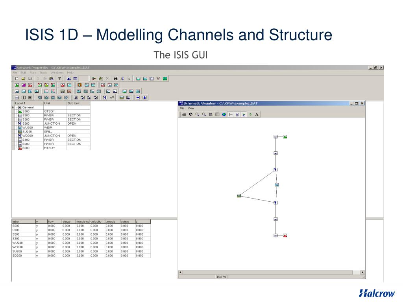This screenshot has height=302, width=403.
Task: Click the green refresh arrows icon
Action: 250,114
